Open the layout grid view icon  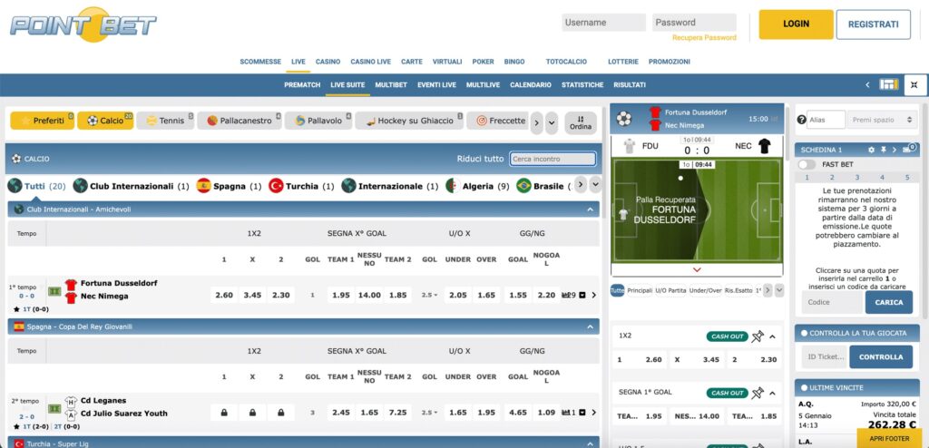(x=889, y=84)
